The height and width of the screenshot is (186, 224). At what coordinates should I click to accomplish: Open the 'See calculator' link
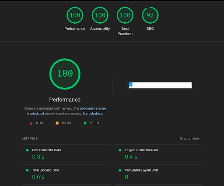(93, 114)
